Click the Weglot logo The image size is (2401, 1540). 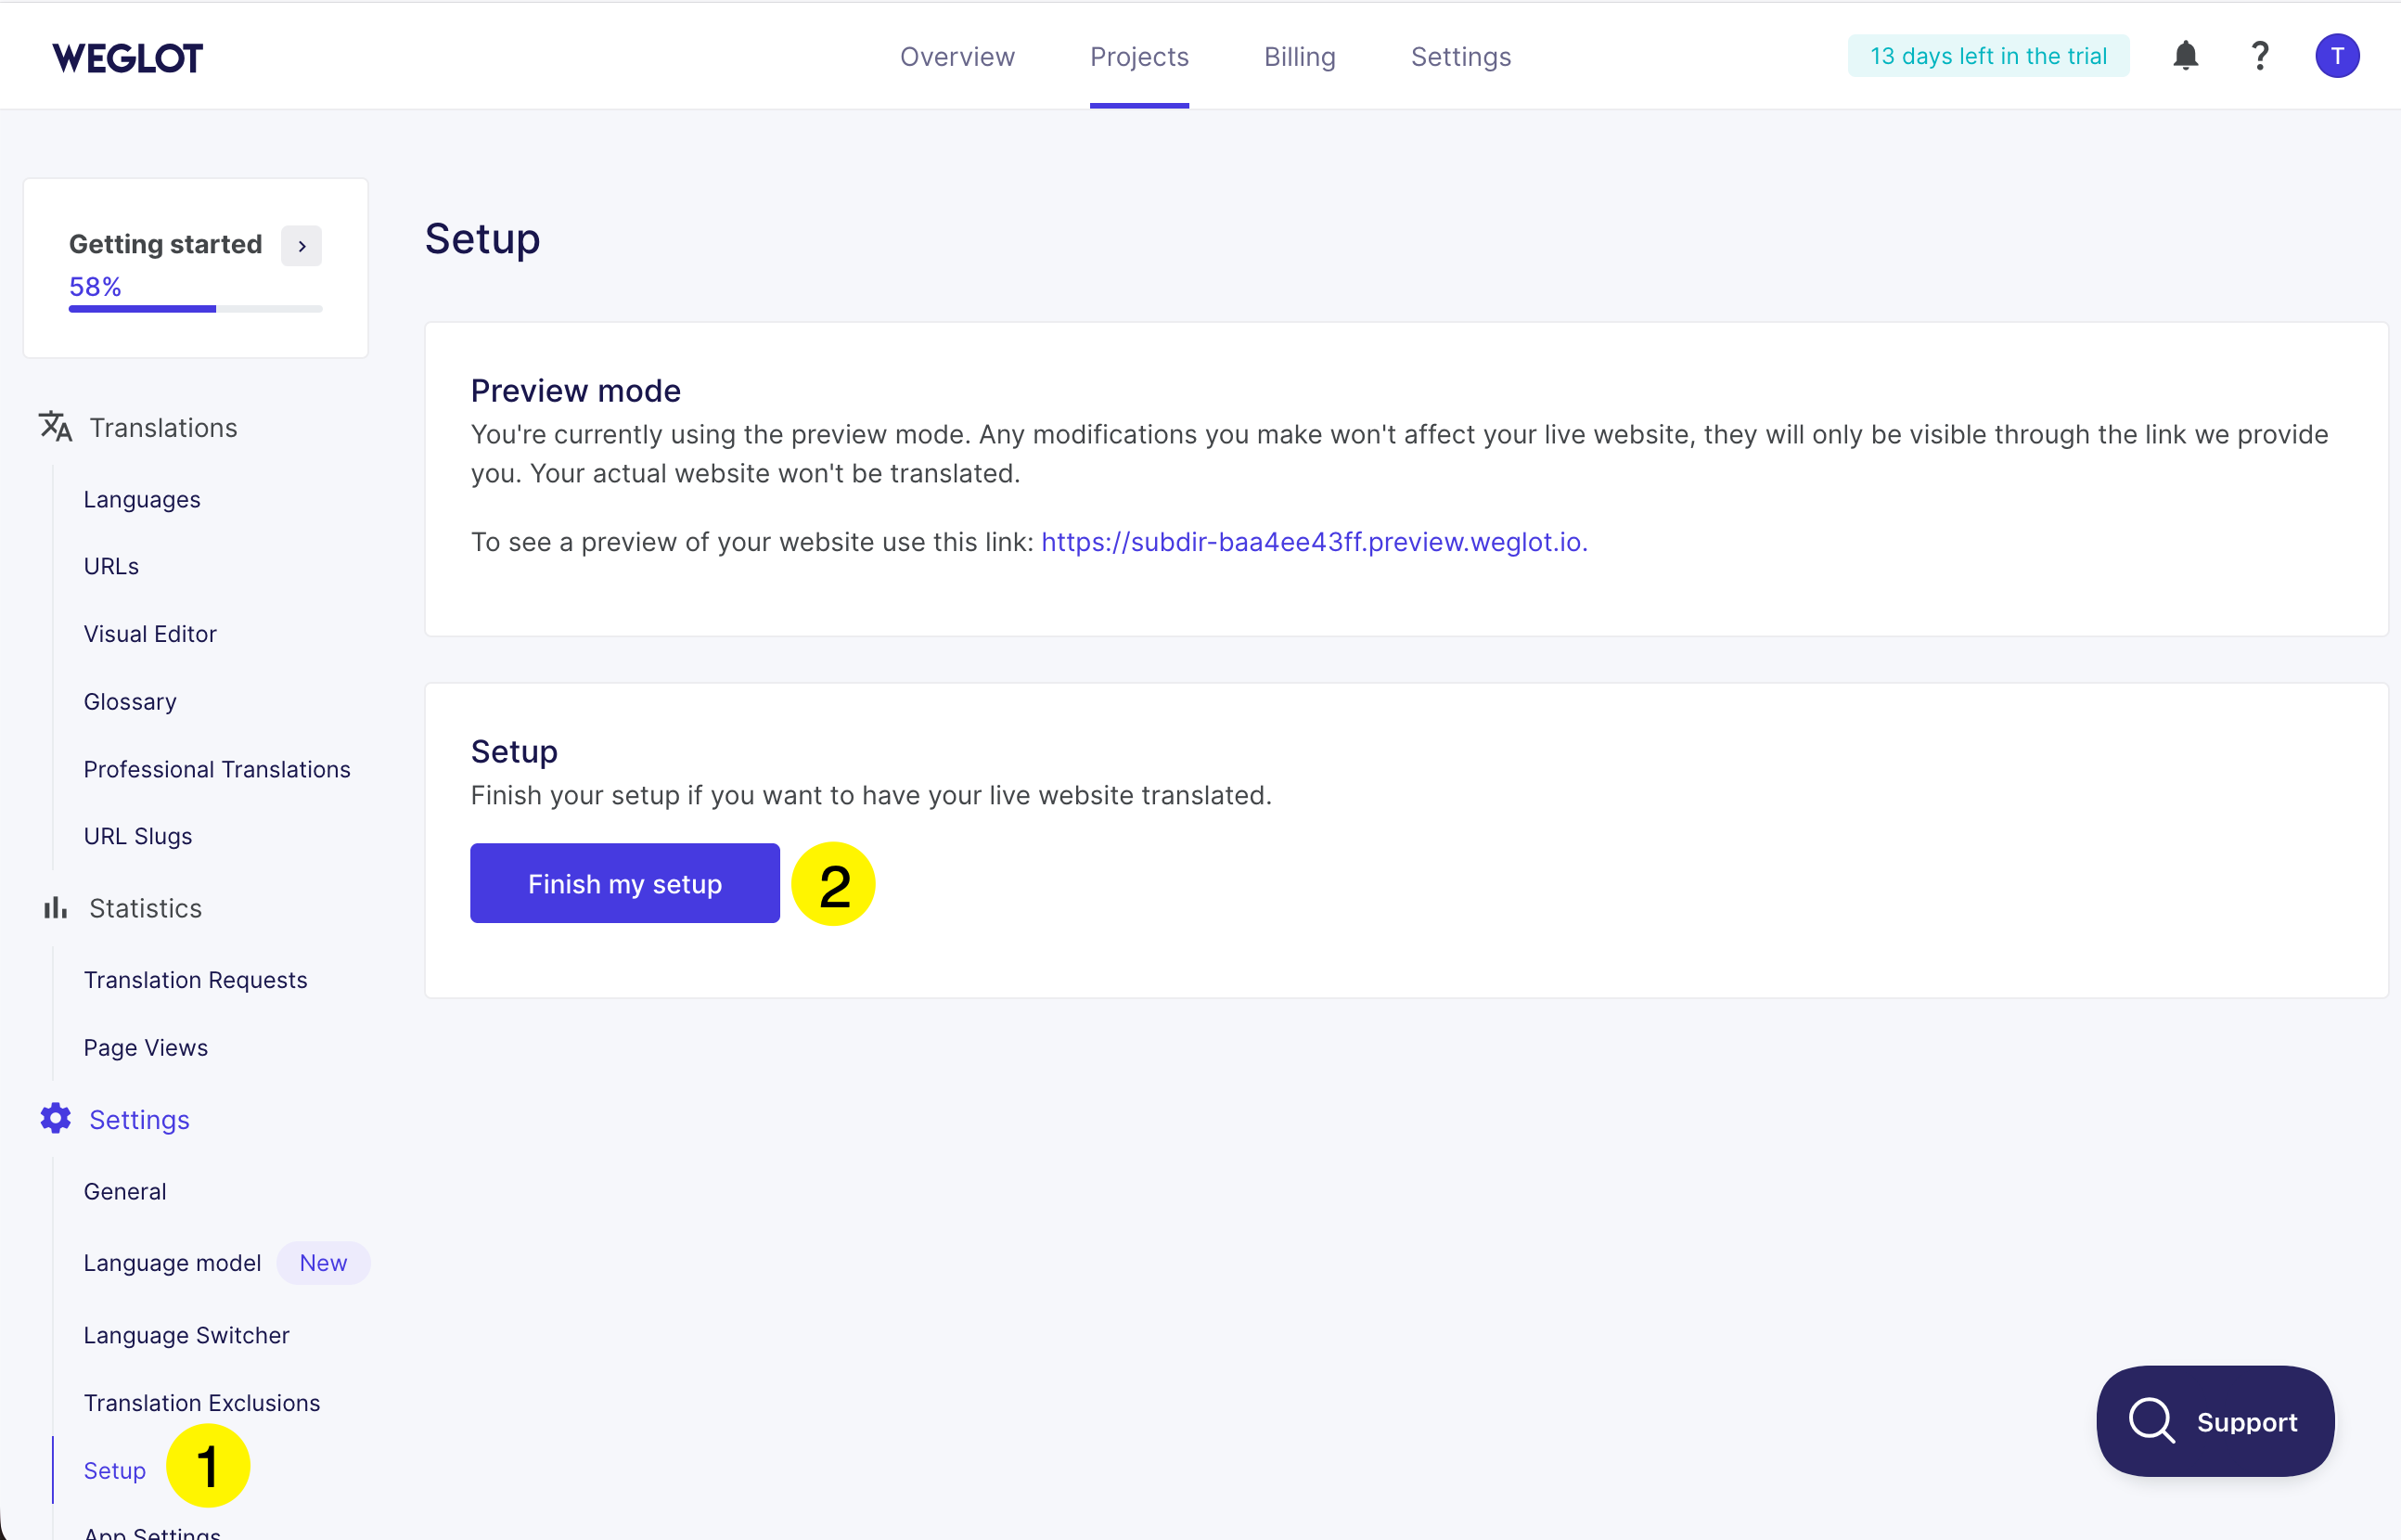click(x=128, y=58)
